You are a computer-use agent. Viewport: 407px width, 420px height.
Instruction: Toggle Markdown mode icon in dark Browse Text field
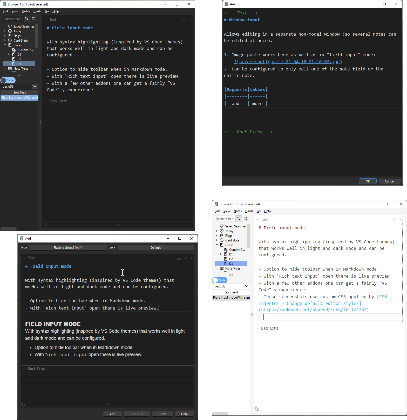click(x=183, y=20)
